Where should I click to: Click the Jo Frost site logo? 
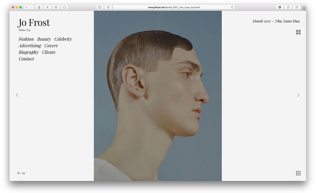coord(34,23)
